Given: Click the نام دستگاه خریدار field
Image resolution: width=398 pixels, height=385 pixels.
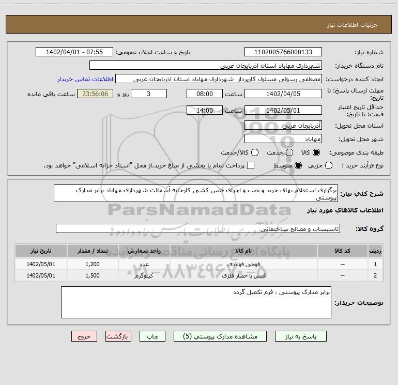Looking at the screenshot, I should click(206, 66).
